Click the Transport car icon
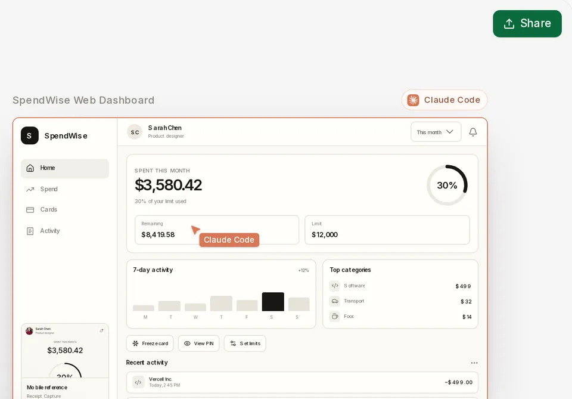This screenshot has height=399, width=572. [335, 301]
